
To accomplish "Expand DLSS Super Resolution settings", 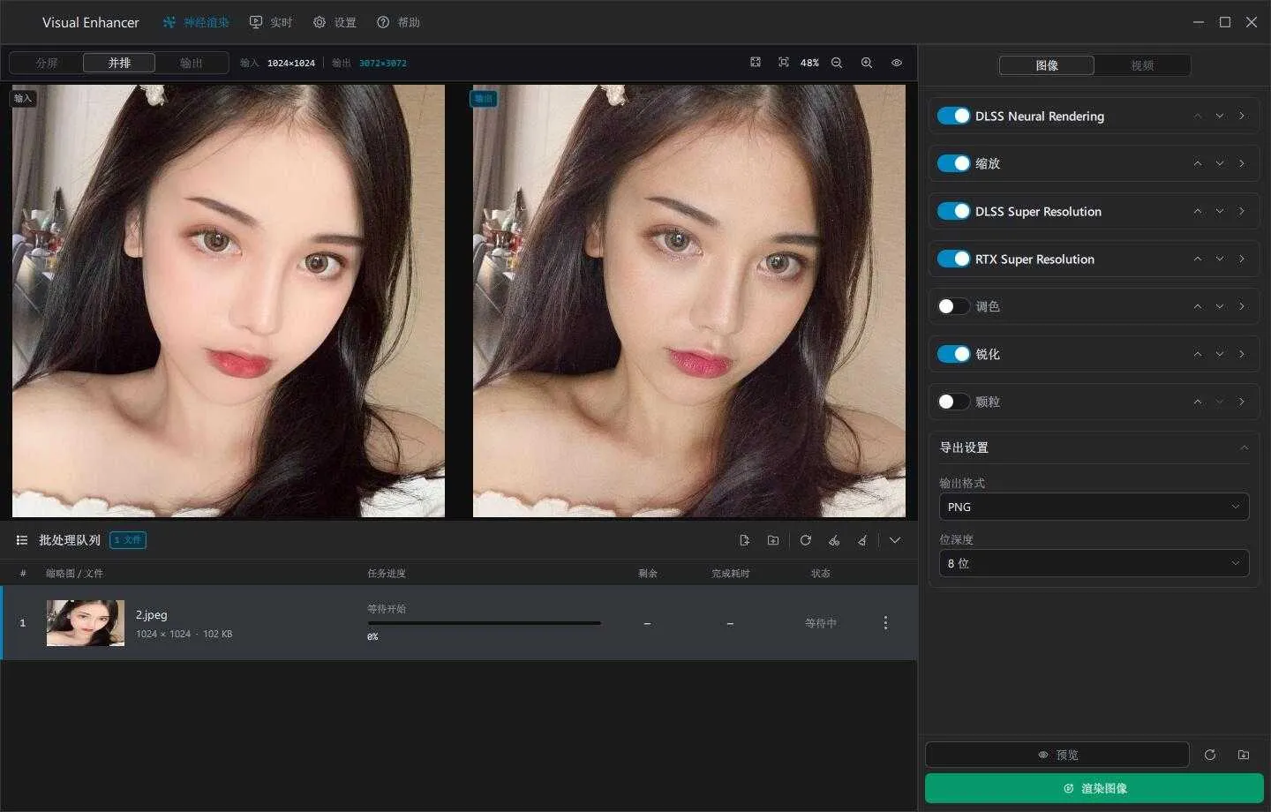I will coord(1242,211).
